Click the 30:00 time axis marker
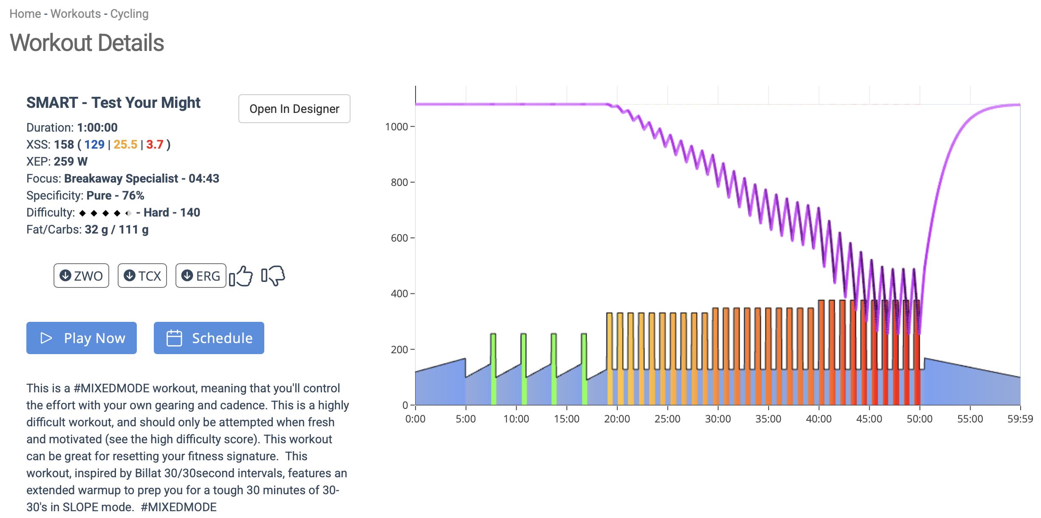The width and height of the screenshot is (1041, 518). (718, 419)
